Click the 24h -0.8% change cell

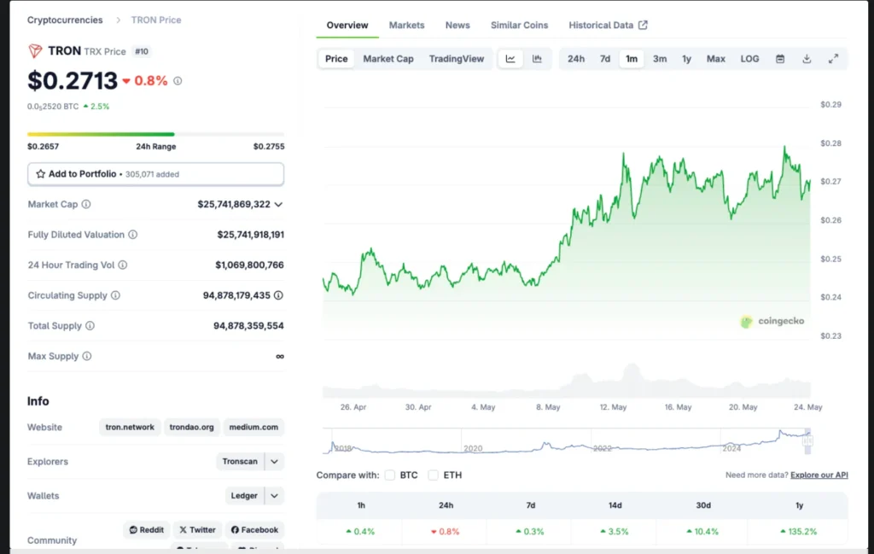tap(446, 531)
